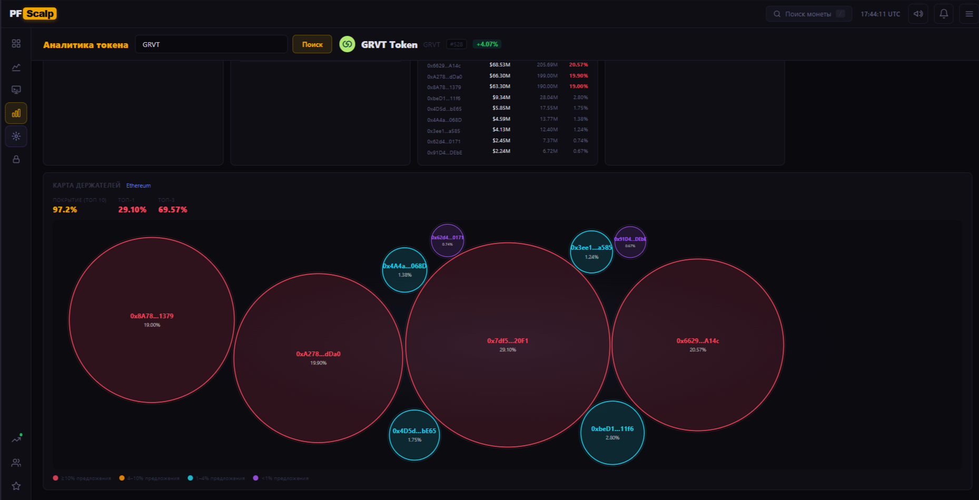Viewport: 979px width, 500px height.
Task: Click the magnifier icon in coin search
Action: 777,14
